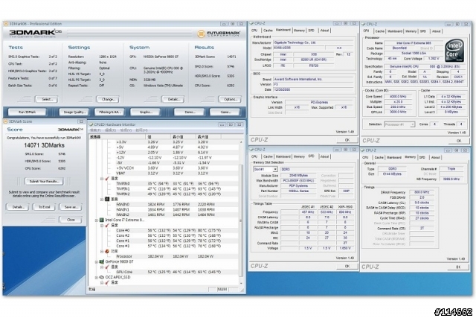The image size is (476, 318).
Task: Click Run 3DMark button
Action: click(27, 112)
